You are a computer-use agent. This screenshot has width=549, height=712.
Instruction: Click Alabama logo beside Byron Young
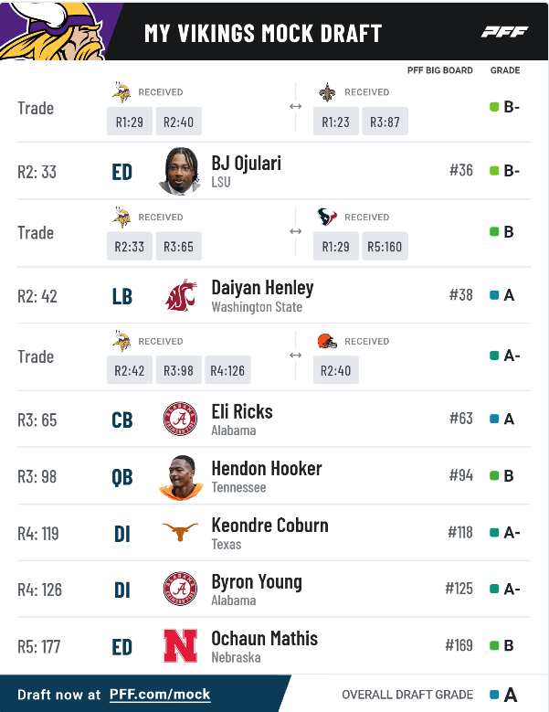(x=180, y=590)
